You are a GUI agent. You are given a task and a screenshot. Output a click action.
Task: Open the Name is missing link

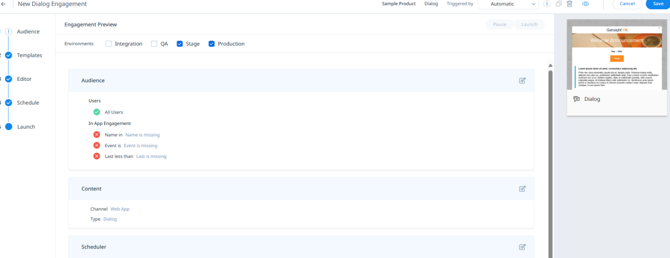tap(142, 134)
